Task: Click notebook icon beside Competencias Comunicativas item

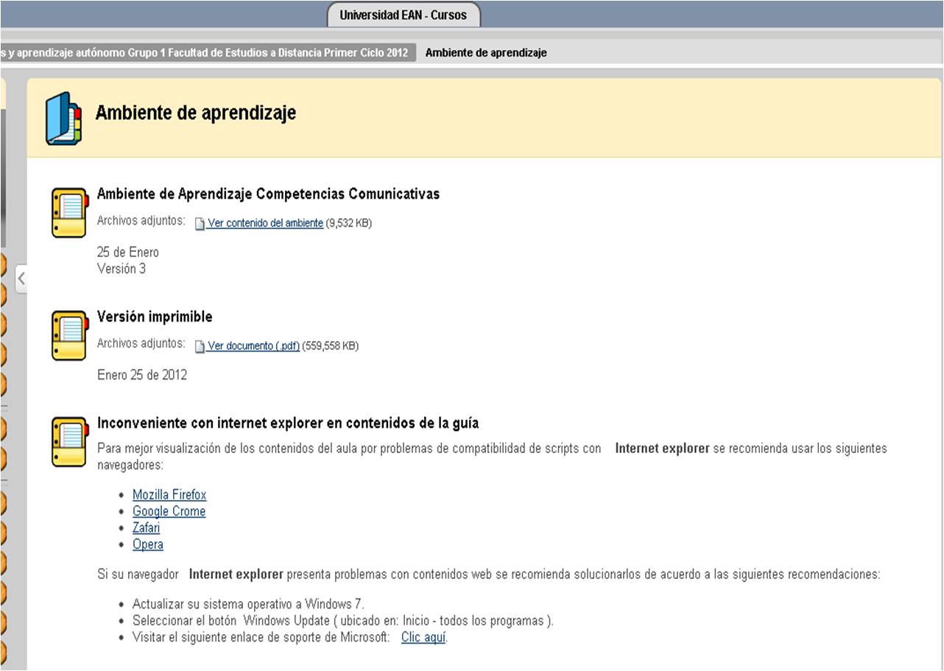Action: (x=69, y=212)
